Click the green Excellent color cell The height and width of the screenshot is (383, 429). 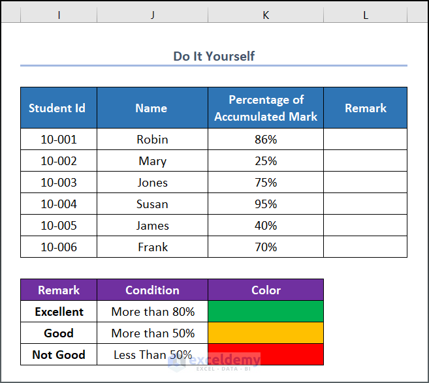(266, 311)
